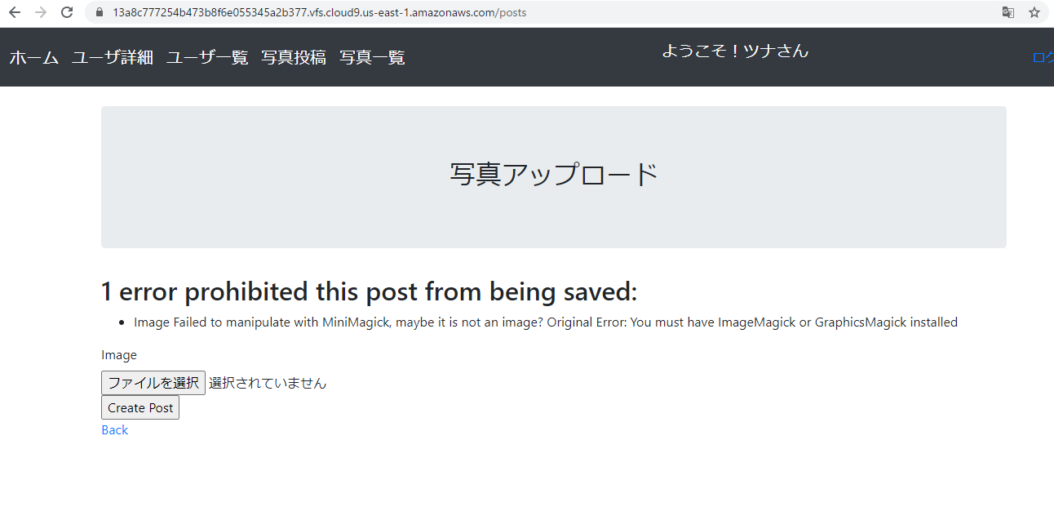Reload the current page

pyautogui.click(x=67, y=12)
